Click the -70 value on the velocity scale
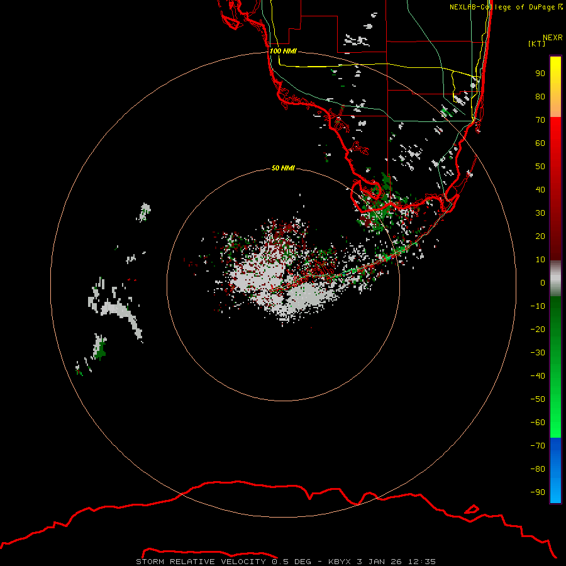This screenshot has width=566, height=566. coord(538,445)
